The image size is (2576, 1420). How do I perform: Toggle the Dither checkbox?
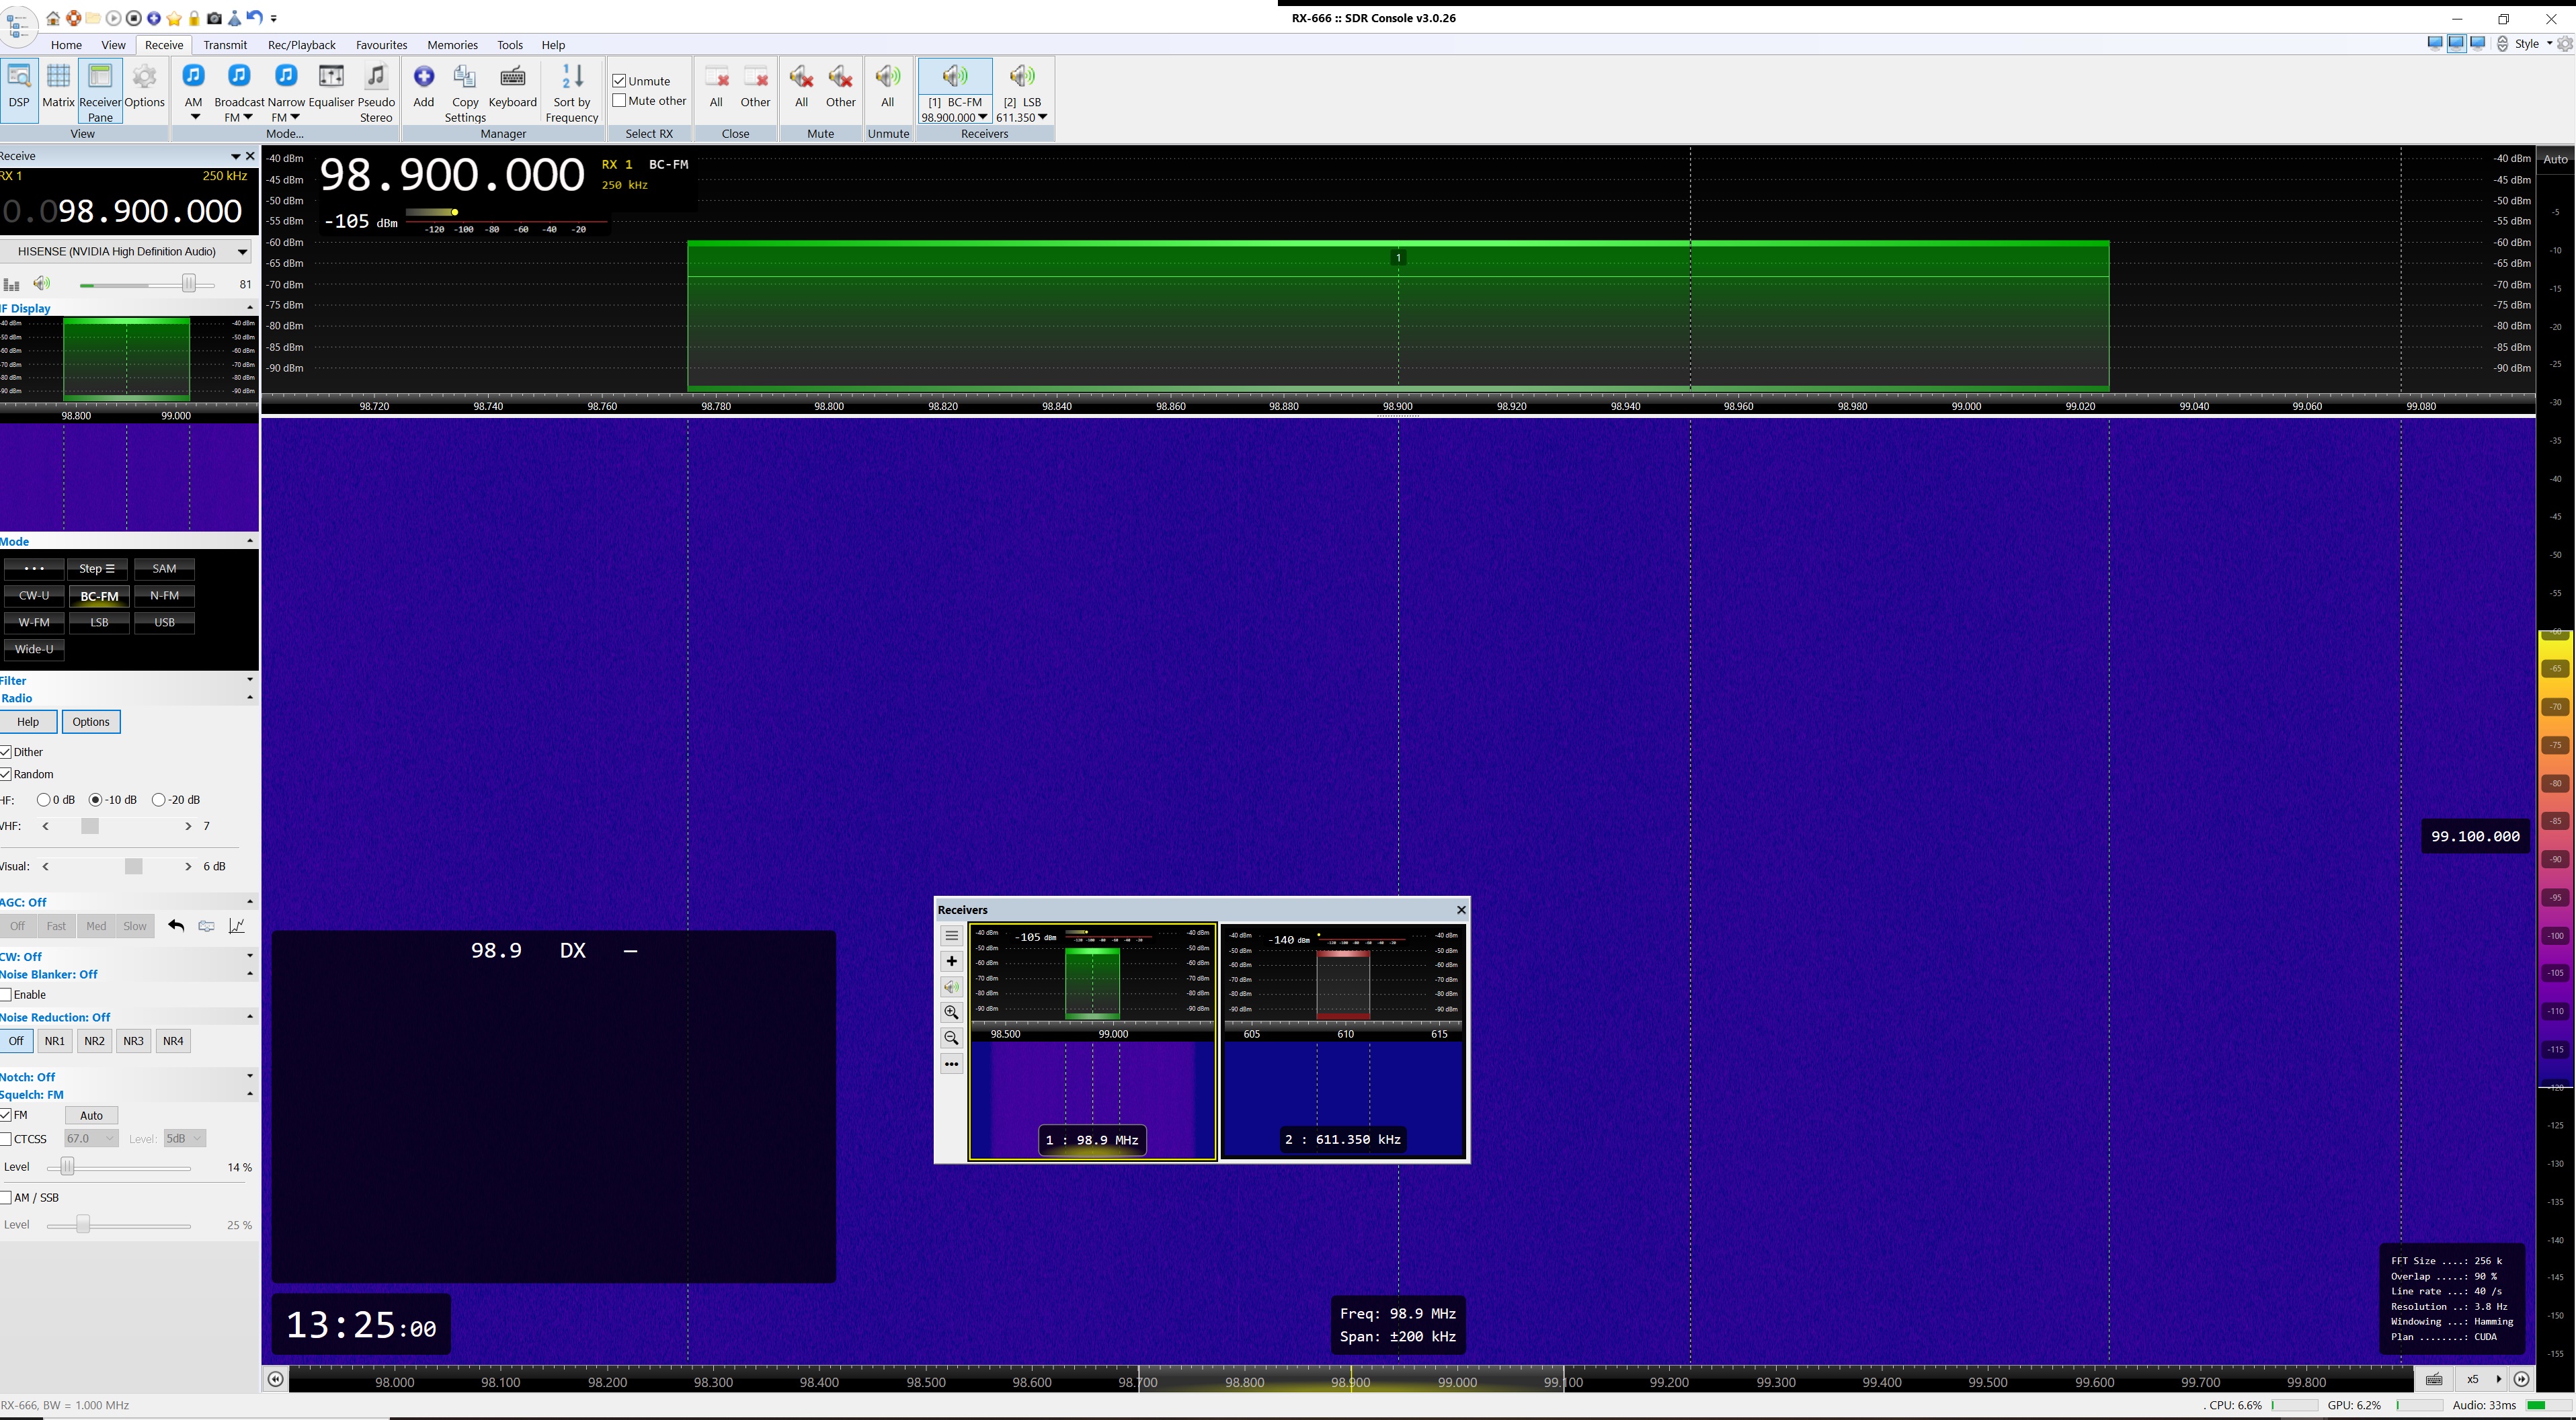[7, 752]
